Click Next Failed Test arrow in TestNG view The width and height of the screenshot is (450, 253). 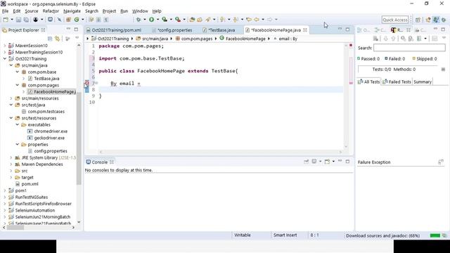[x=385, y=39]
